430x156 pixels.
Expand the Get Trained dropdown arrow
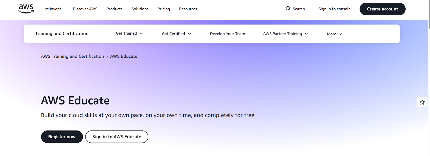pos(141,34)
